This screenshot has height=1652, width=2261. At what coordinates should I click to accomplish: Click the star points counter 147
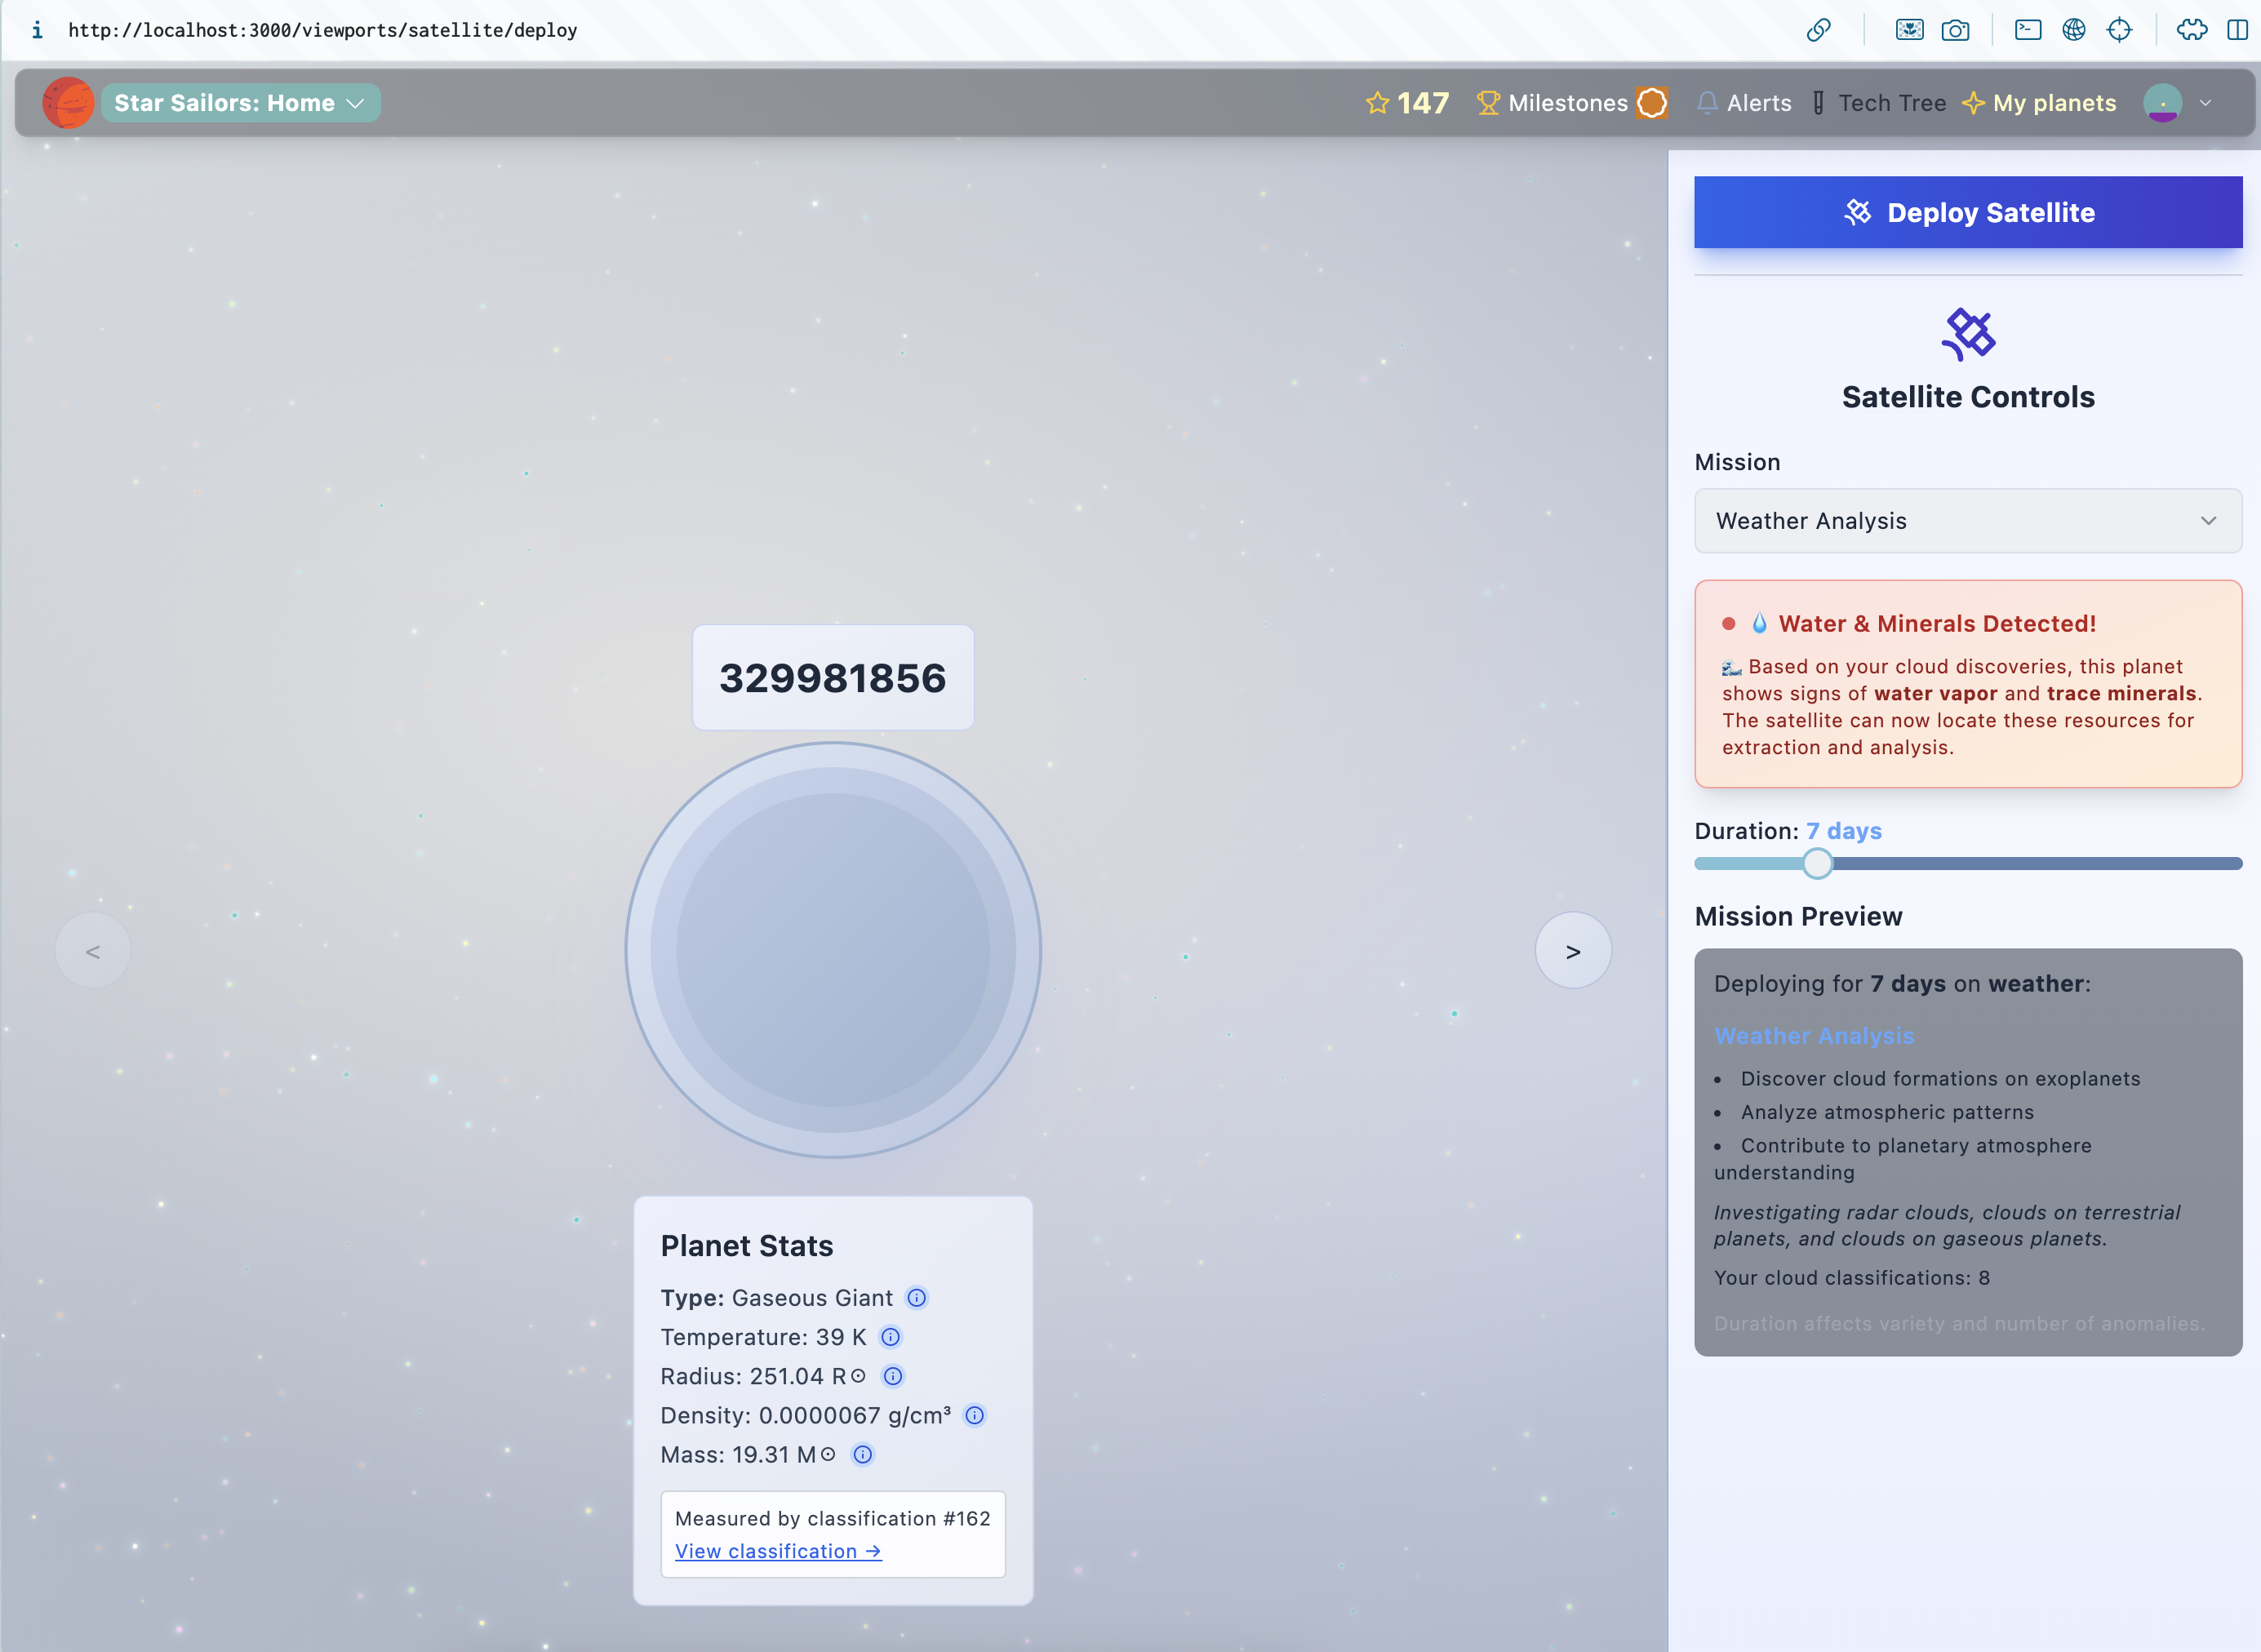pyautogui.click(x=1407, y=103)
